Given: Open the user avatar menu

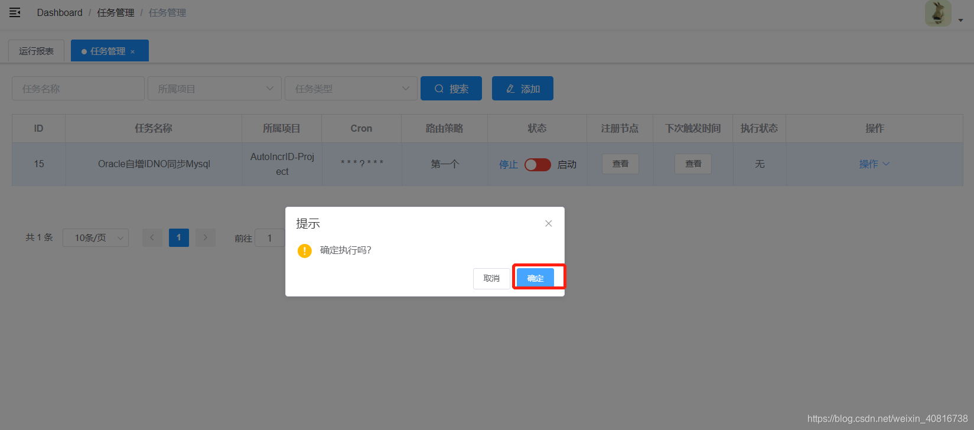Looking at the screenshot, I should [x=938, y=13].
